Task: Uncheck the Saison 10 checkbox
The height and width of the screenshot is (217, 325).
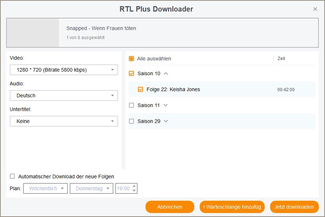Action: click(131, 73)
